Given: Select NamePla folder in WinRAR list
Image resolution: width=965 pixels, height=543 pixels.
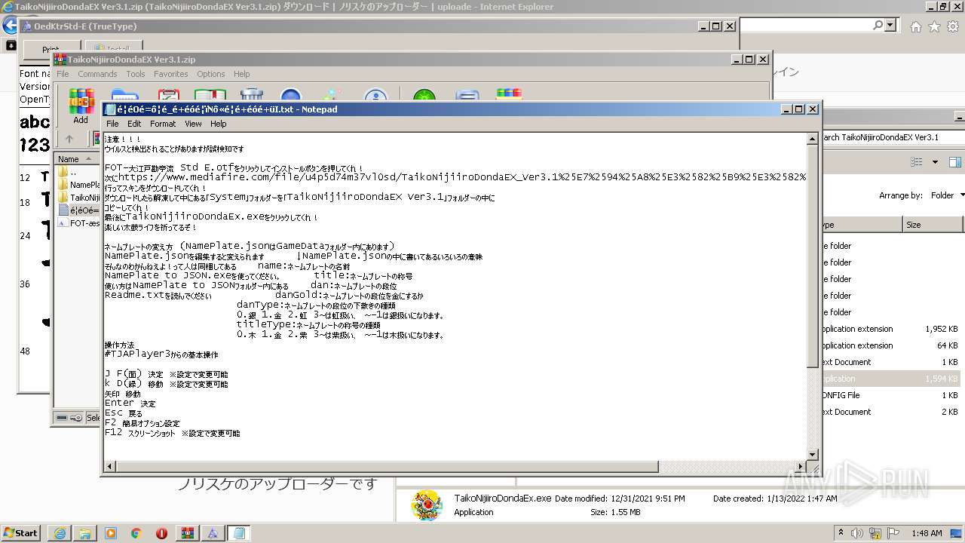Looking at the screenshot, I should tap(78, 185).
